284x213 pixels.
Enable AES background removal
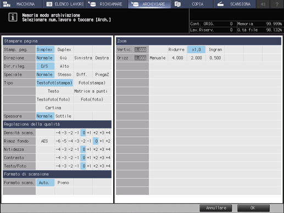click(x=45, y=141)
